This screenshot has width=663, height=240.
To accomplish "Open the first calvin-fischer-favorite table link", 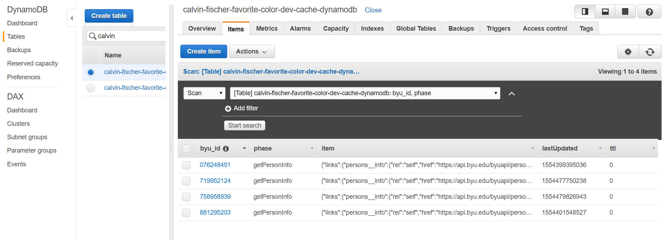I will 135,72.
